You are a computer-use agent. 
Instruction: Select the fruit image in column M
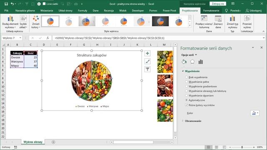pos(165,62)
